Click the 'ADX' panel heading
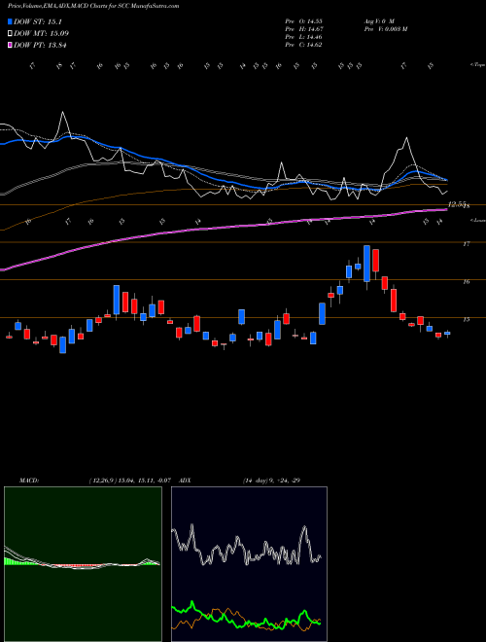 coord(185,481)
